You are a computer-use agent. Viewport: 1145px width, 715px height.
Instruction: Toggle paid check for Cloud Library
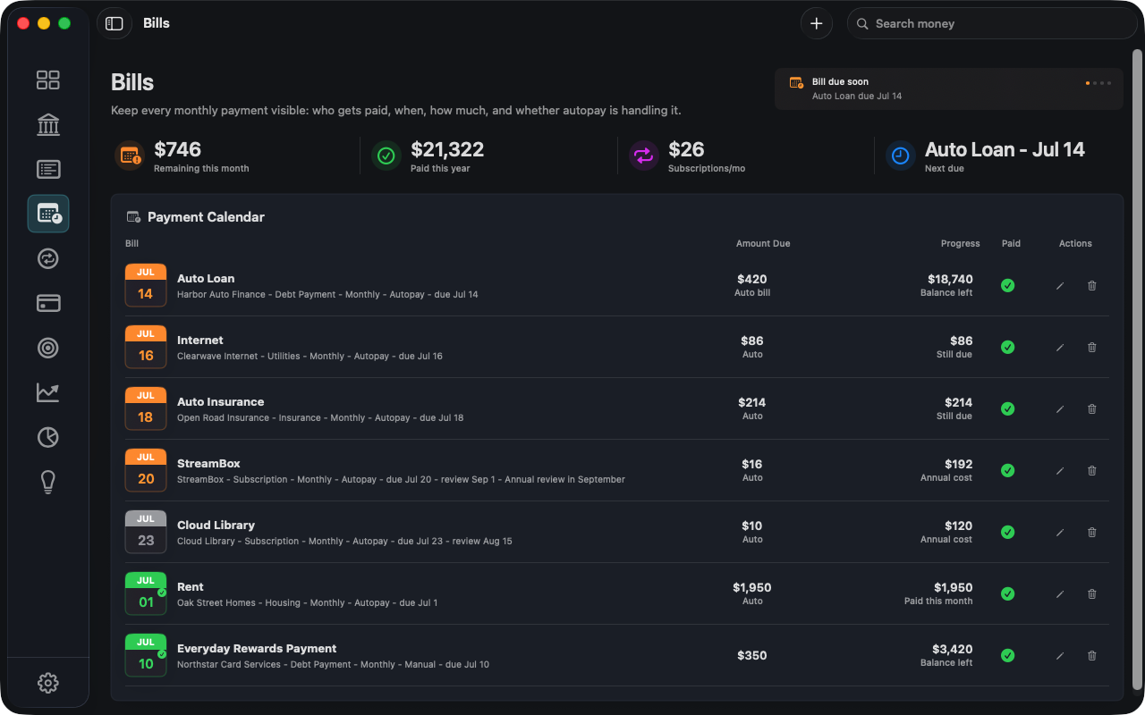click(1007, 533)
